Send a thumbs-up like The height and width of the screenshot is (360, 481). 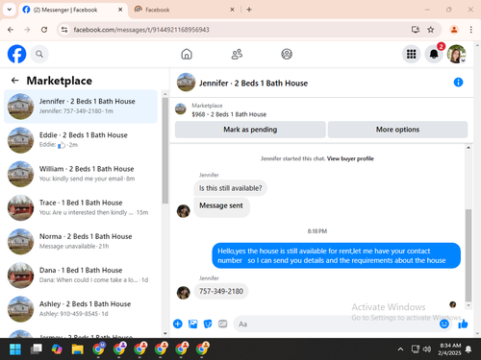[x=463, y=324]
